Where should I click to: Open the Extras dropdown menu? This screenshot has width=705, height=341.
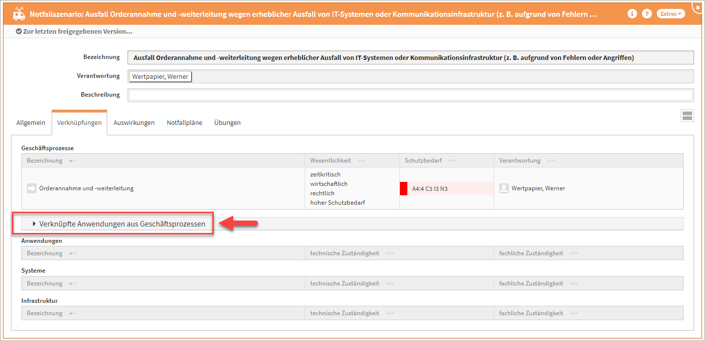[x=670, y=14]
